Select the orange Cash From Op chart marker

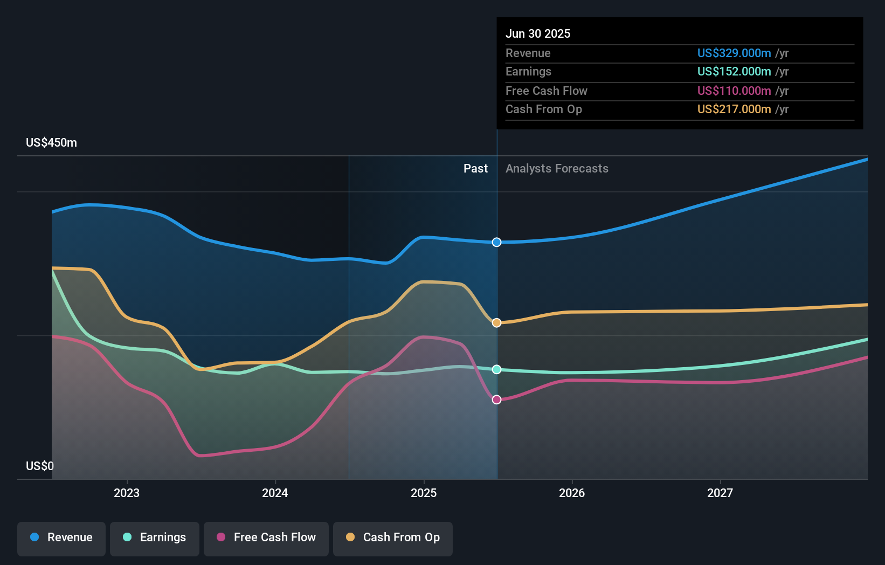(x=496, y=322)
